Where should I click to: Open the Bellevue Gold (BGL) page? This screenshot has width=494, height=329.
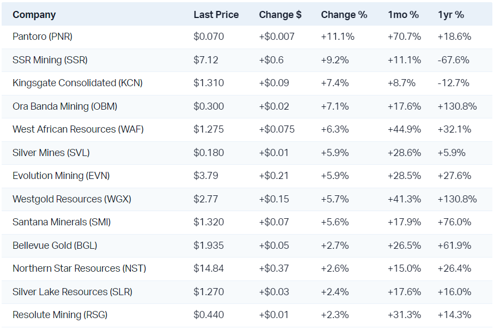click(x=55, y=246)
